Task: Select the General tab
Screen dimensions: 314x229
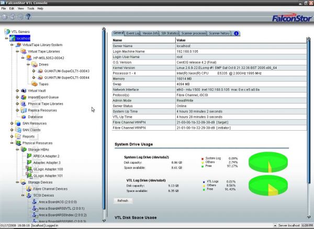Action: [x=118, y=33]
